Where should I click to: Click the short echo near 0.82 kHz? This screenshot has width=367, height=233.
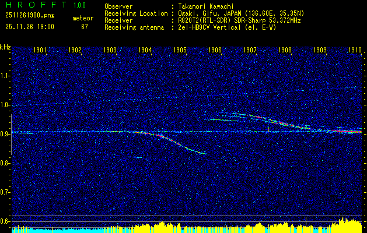(x=135, y=157)
